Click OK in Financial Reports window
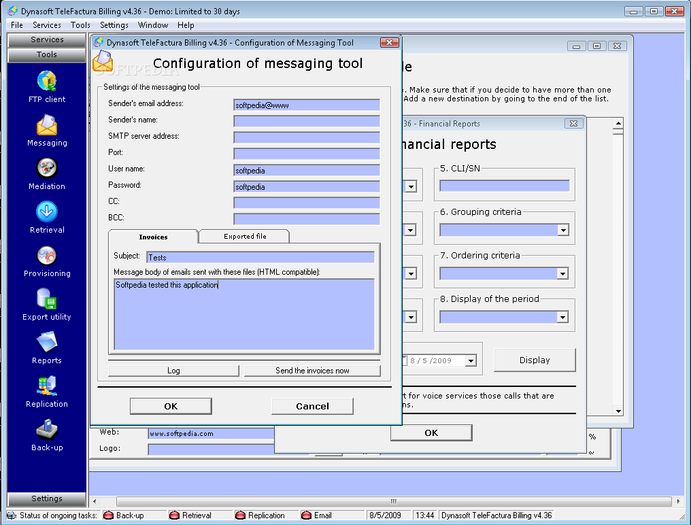The image size is (691, 525). [x=431, y=433]
